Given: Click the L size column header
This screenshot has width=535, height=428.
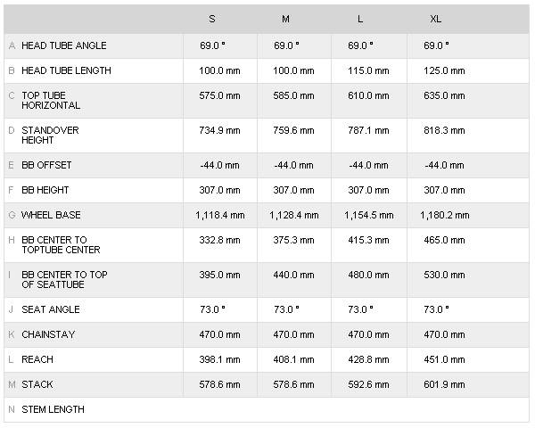Looking at the screenshot, I should (359, 19).
